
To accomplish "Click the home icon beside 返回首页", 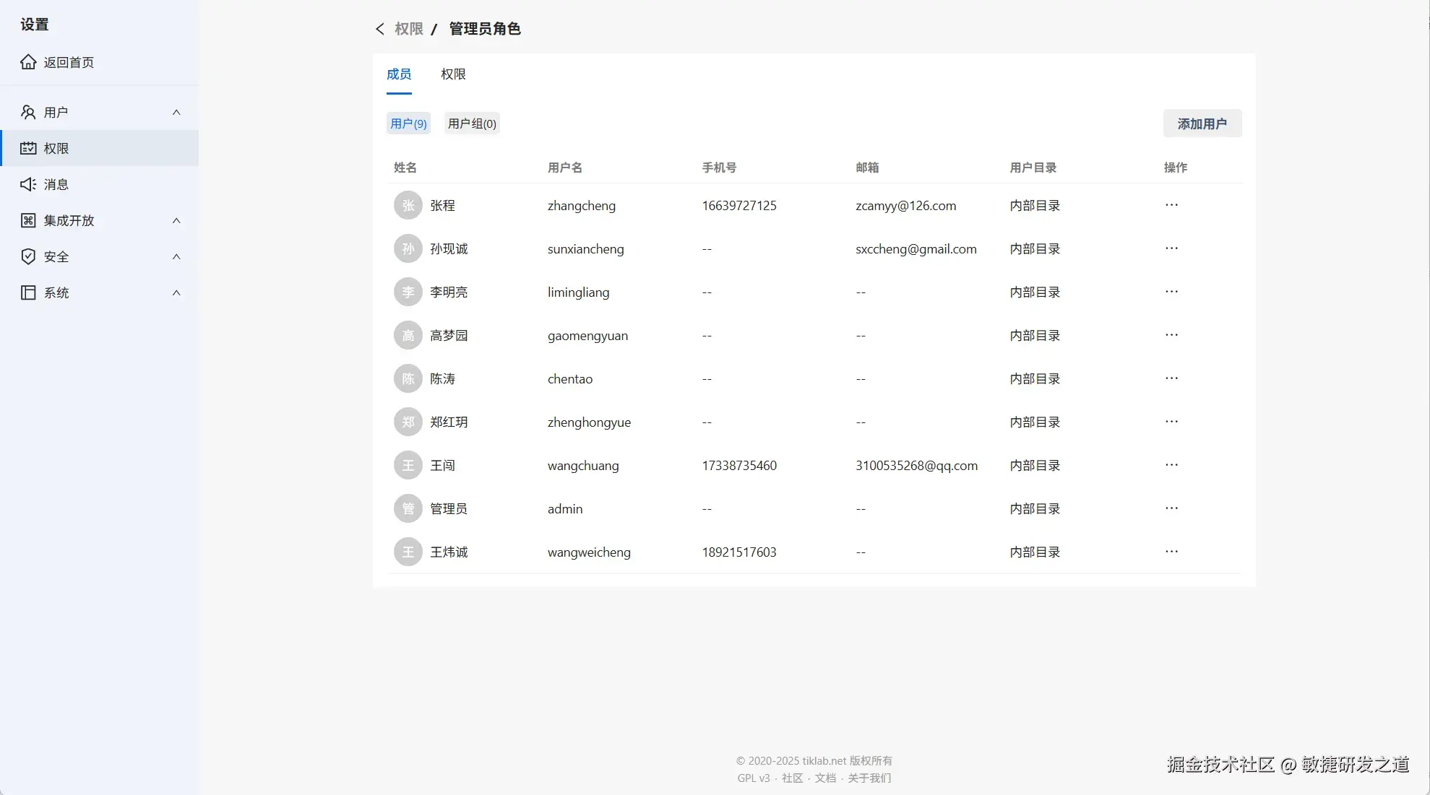I will pos(28,62).
